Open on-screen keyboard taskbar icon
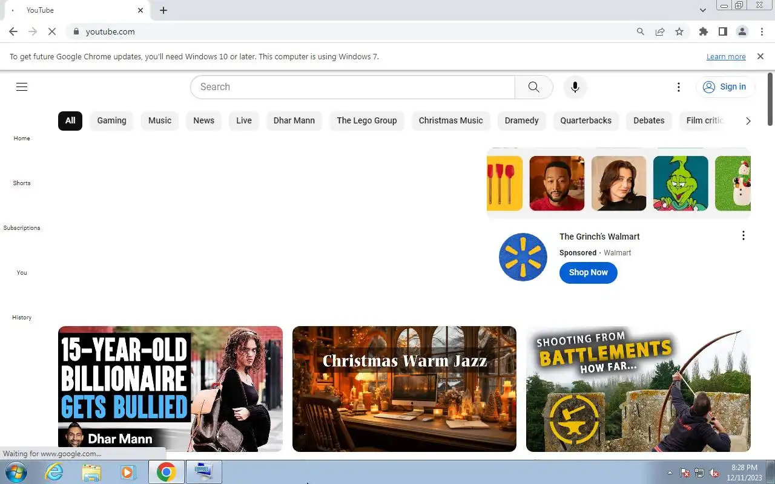This screenshot has height=484, width=775. pos(204,472)
